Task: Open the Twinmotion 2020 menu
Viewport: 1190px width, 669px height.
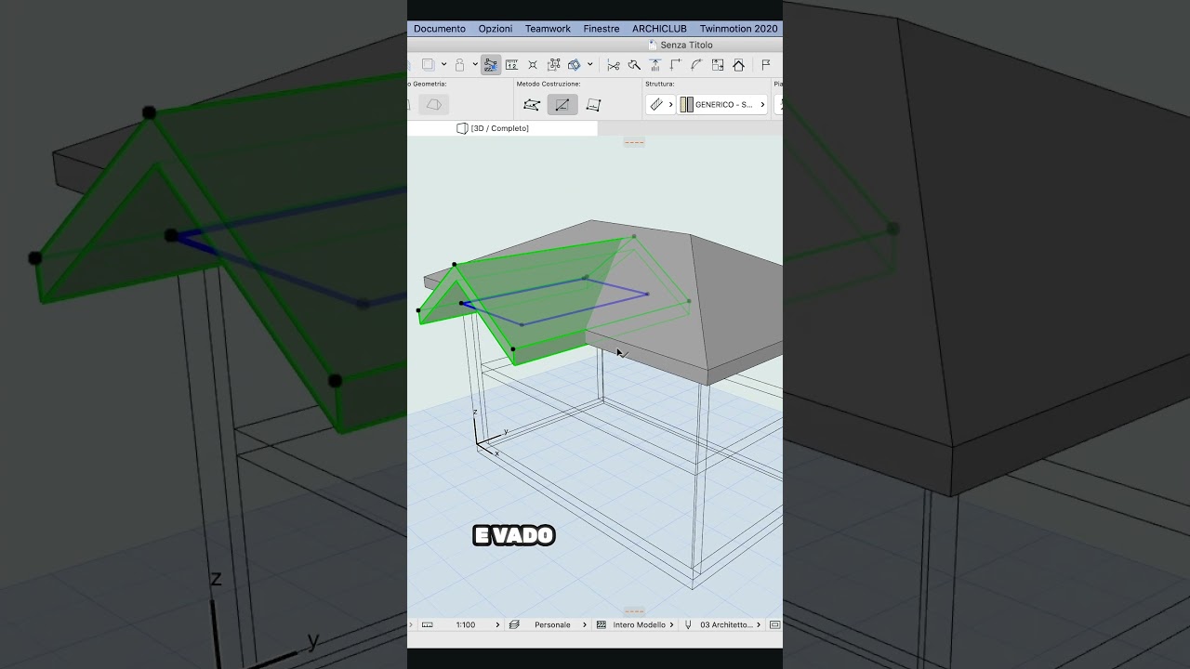Action: click(x=738, y=29)
